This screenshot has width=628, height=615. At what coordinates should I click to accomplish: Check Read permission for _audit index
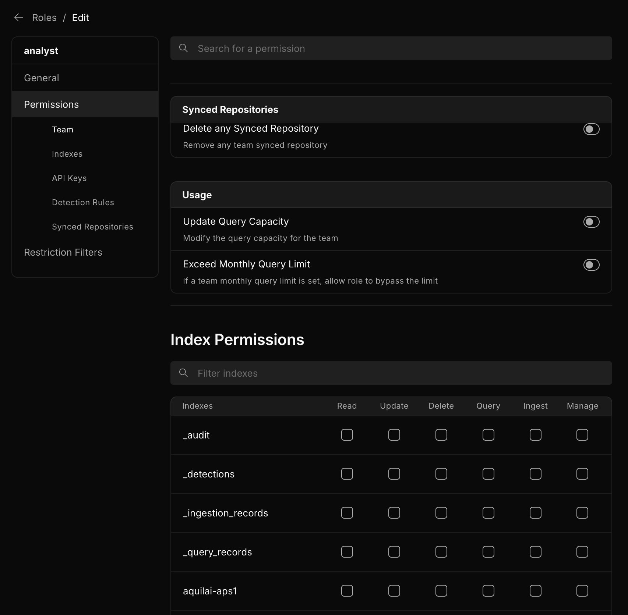pos(347,435)
